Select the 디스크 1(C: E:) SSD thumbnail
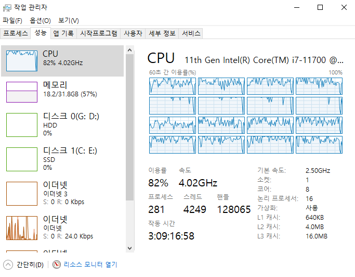This screenshot has width=355, height=277. pos(22,159)
